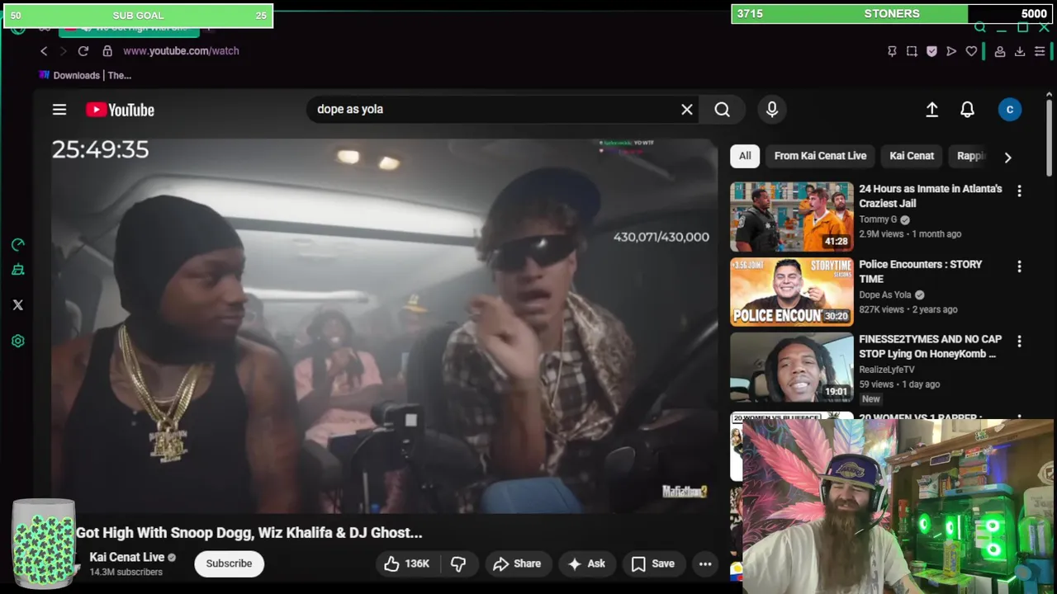Open the upload/create video icon
The width and height of the screenshot is (1057, 594).
[x=931, y=110]
